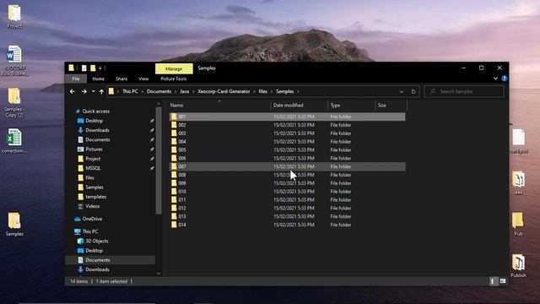The height and width of the screenshot is (304, 540).
Task: Open address bar history dropdown
Action: 402,92
